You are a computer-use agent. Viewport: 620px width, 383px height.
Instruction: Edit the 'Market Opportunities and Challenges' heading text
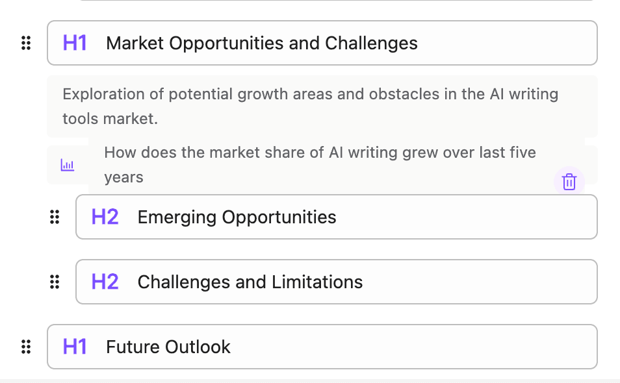point(261,43)
